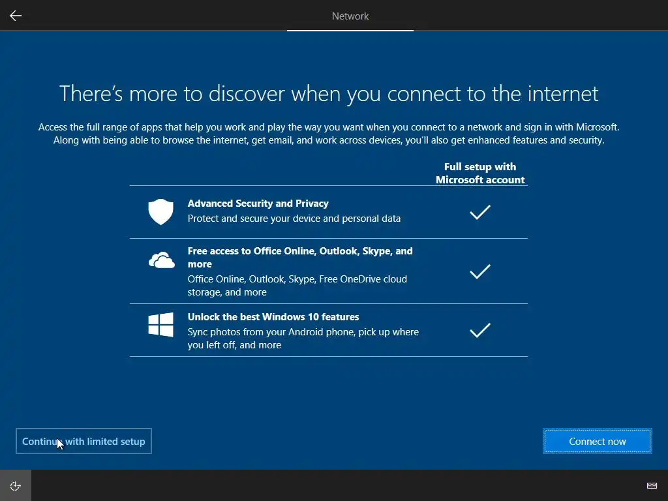Click 'Unlock the best Windows 10 features'
668x501 pixels.
[273, 317]
